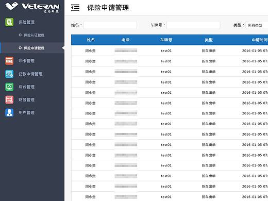Open the green 后台管理 monitor icon
This screenshot has height=201, width=268.
(x=9, y=87)
